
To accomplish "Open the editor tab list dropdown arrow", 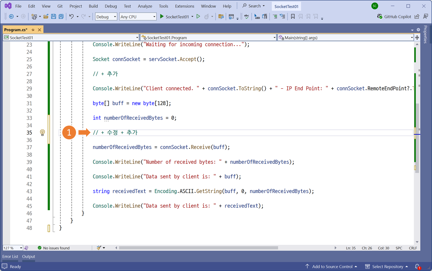I will (412, 30).
